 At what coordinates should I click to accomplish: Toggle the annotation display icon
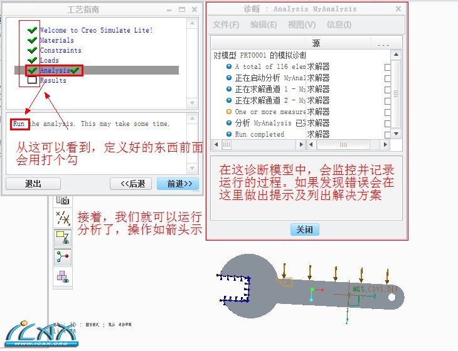click(63, 238)
